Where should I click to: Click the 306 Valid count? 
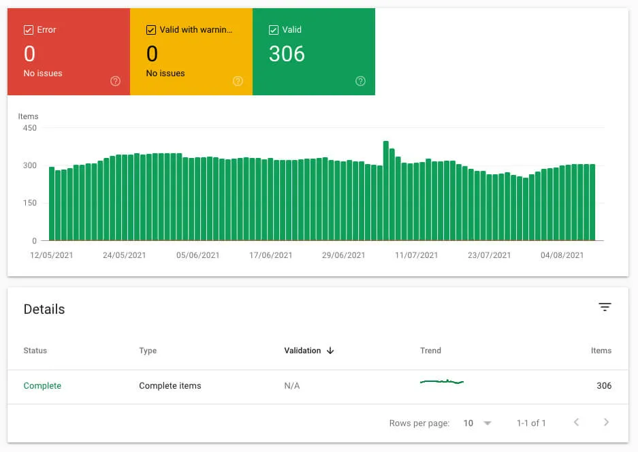287,54
